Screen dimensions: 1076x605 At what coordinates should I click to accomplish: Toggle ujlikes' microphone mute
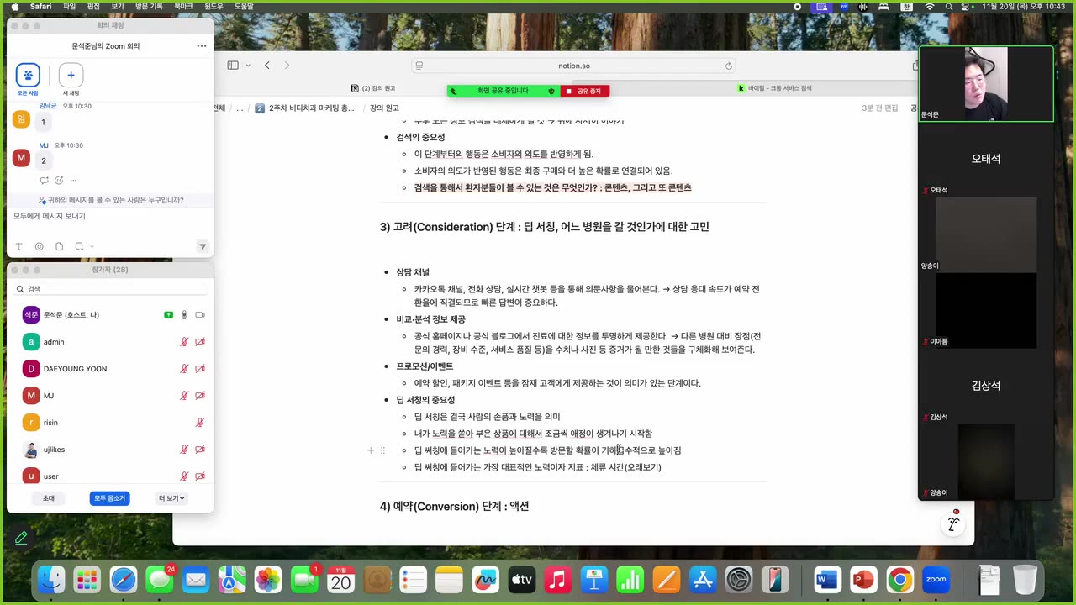[184, 450]
